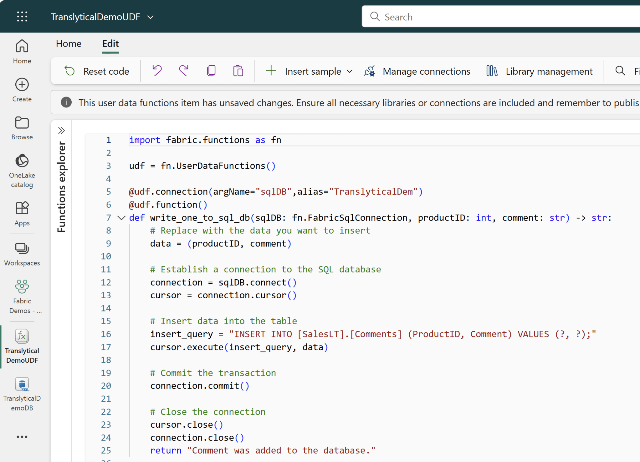Open Home from the sidebar

[22, 51]
